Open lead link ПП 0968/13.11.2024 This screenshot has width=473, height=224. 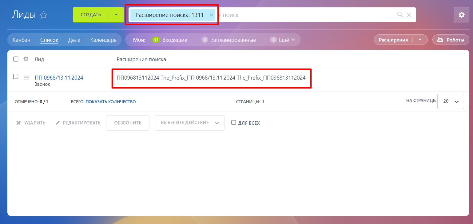click(59, 78)
